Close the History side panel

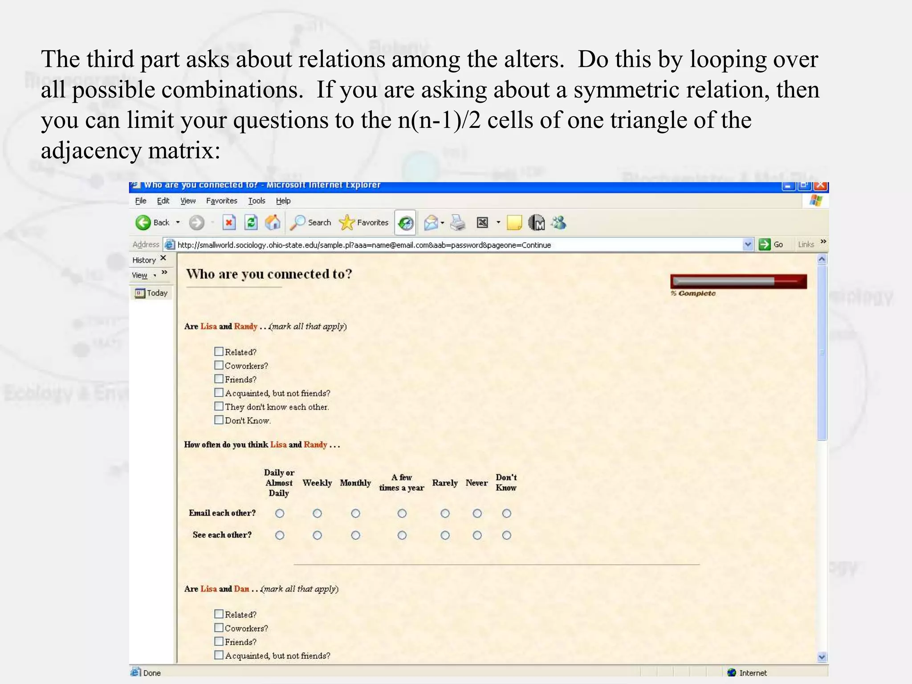163,258
